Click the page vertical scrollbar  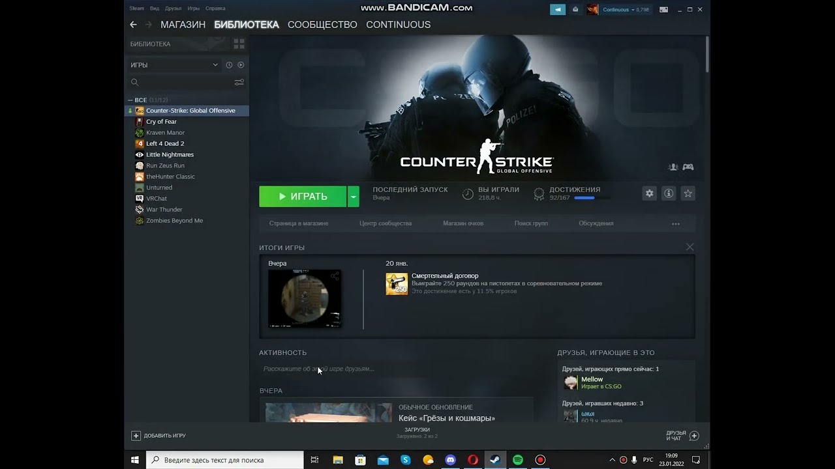(x=706, y=53)
